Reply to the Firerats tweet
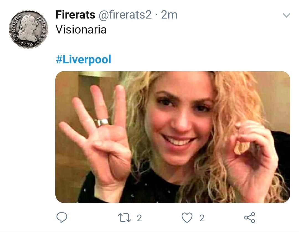Image resolution: width=299 pixels, height=239 pixels. [62, 218]
